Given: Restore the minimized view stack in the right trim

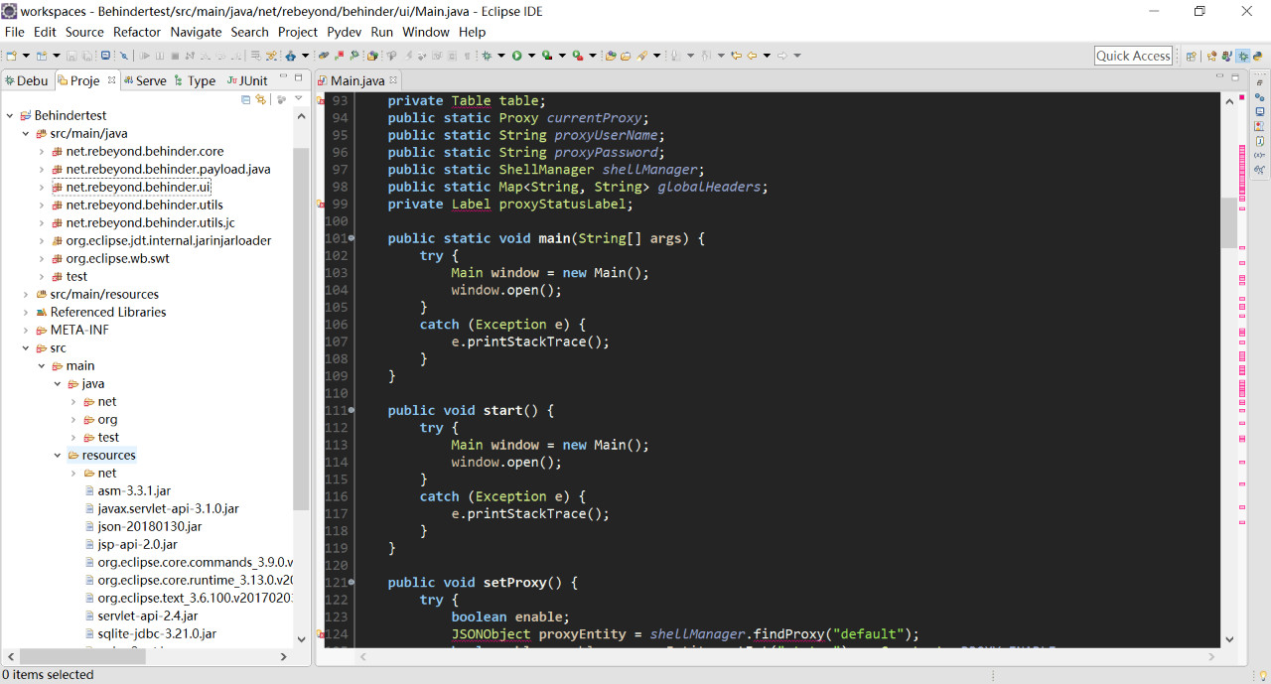Looking at the screenshot, I should click(1260, 83).
